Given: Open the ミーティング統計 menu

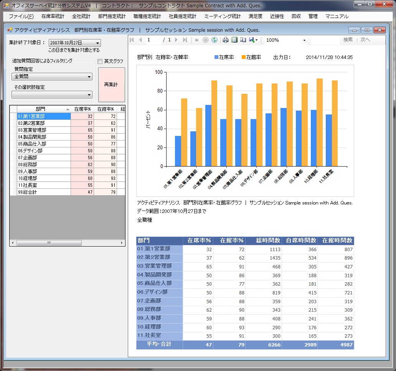Looking at the screenshot, I should (x=223, y=16).
